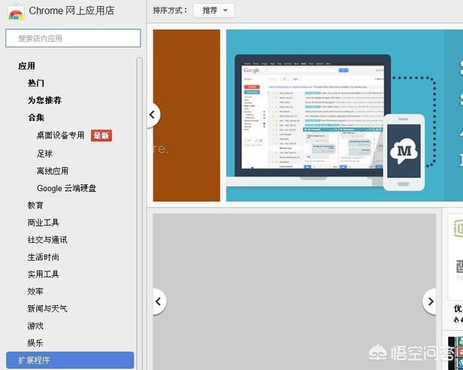463x370 pixels.
Task: Open the Gmail laptop promotional banner
Action: pyautogui.click(x=344, y=116)
